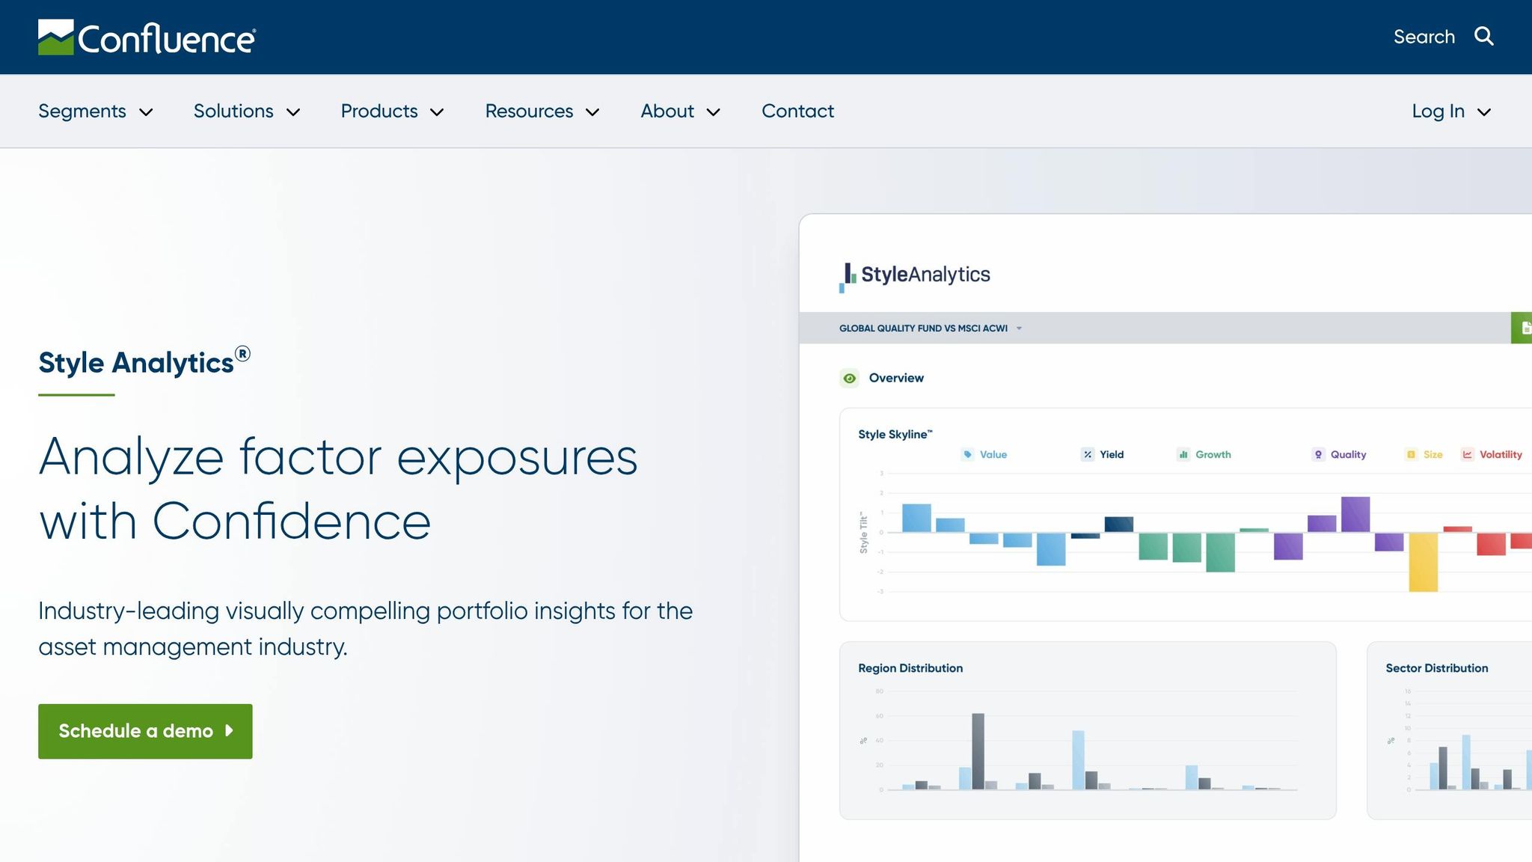Click the Log In chevron arrow
The image size is (1532, 862).
pos(1484,112)
